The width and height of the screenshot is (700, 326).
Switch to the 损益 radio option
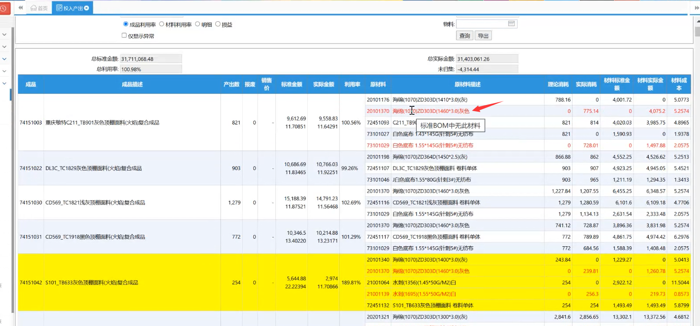pos(218,24)
